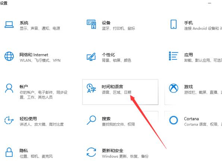Select the 网络和 Internet title

(x=34, y=55)
